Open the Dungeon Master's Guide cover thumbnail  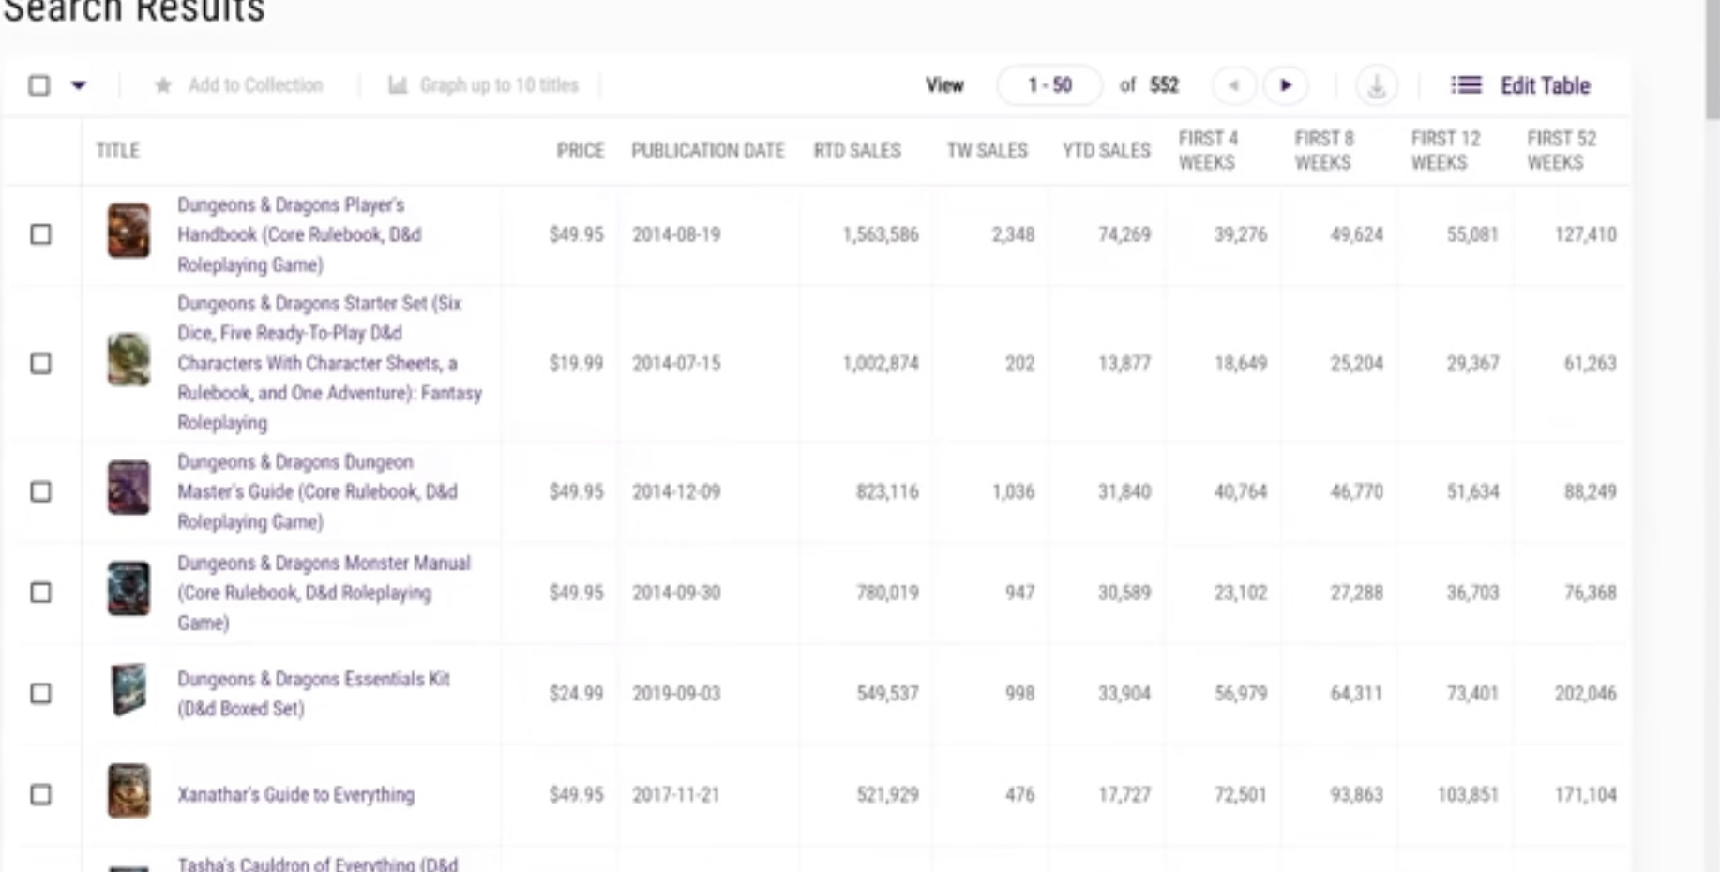click(x=128, y=488)
